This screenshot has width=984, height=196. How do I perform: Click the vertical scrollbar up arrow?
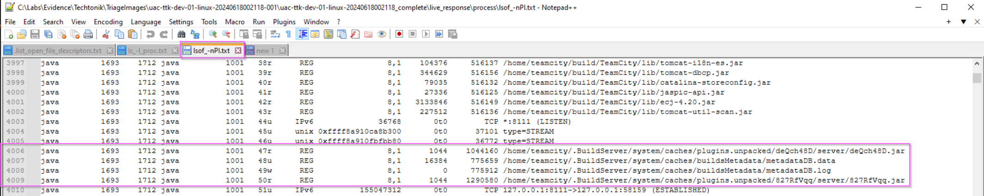point(977,63)
